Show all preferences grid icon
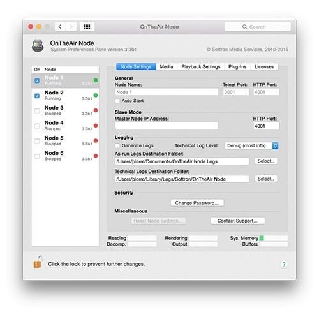319x319 pixels. coord(87,27)
